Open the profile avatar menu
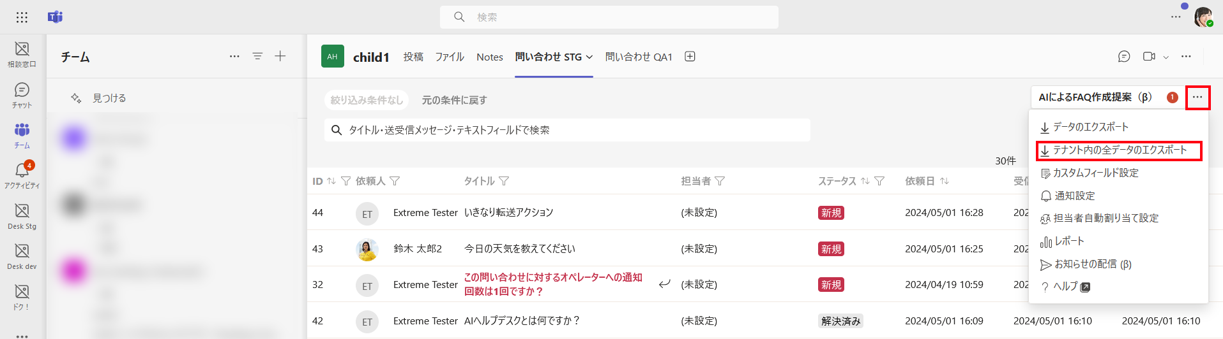The width and height of the screenshot is (1223, 339). coord(1204,17)
